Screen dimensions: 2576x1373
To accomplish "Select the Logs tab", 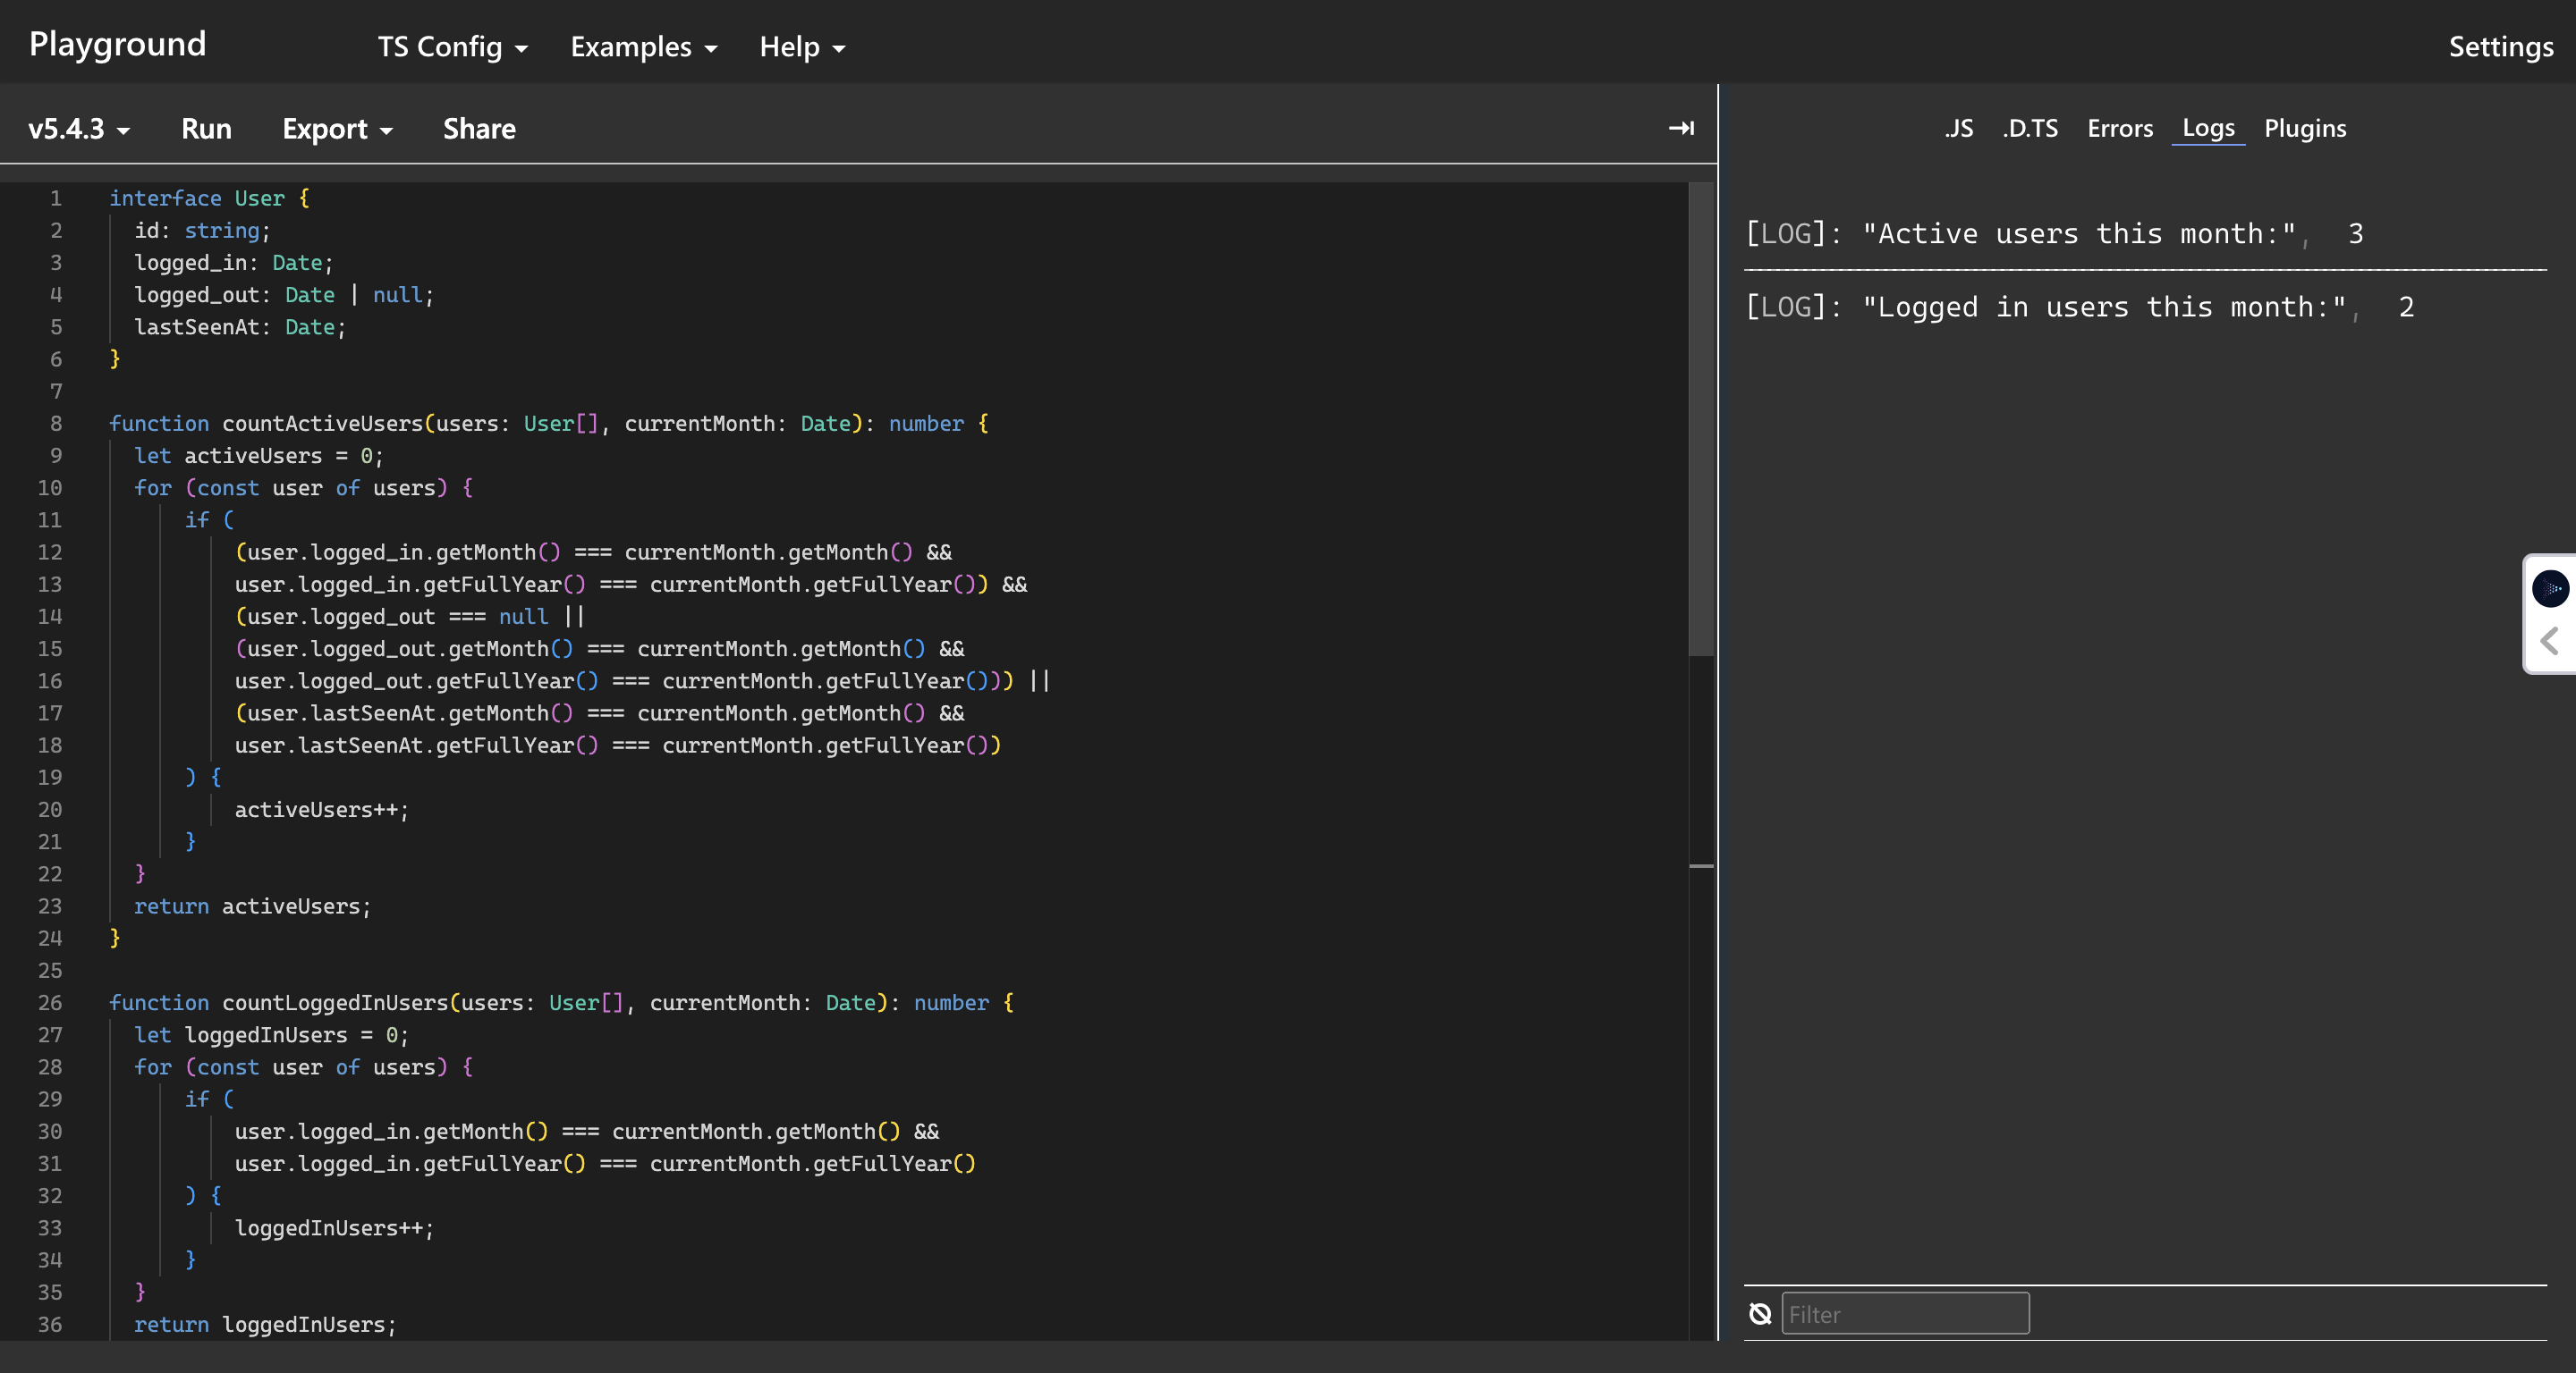I will [2209, 128].
